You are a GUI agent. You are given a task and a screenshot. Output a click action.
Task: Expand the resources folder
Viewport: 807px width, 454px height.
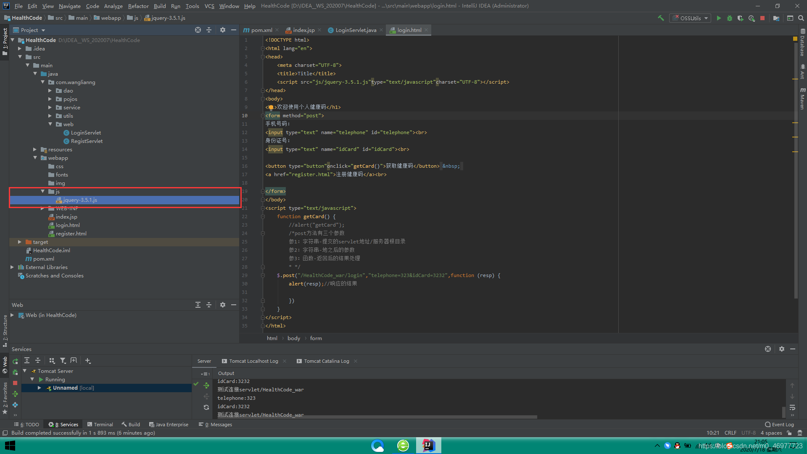click(x=35, y=149)
